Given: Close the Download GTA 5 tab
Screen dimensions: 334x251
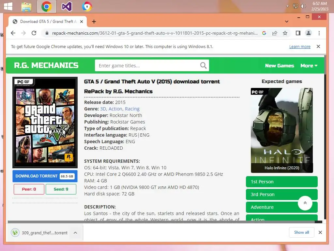Looking at the screenshot, I should tap(81, 22).
